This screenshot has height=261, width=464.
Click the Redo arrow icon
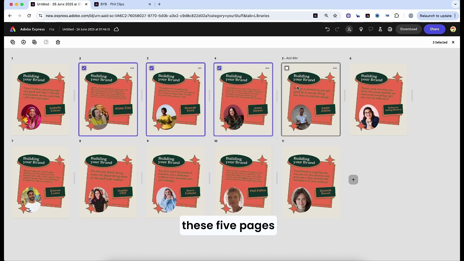337,29
